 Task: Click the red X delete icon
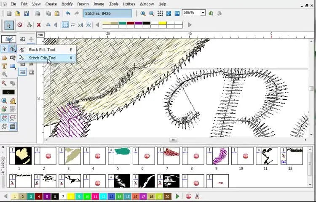pos(39,25)
